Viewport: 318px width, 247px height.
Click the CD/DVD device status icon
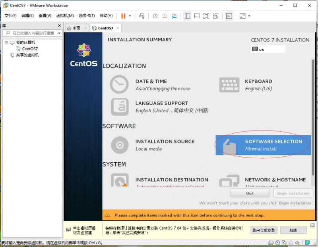coord(278,243)
